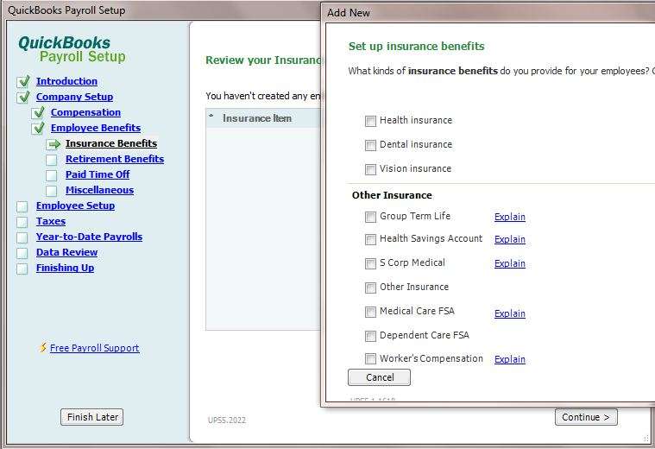Open Employee Benefits step

tap(96, 128)
